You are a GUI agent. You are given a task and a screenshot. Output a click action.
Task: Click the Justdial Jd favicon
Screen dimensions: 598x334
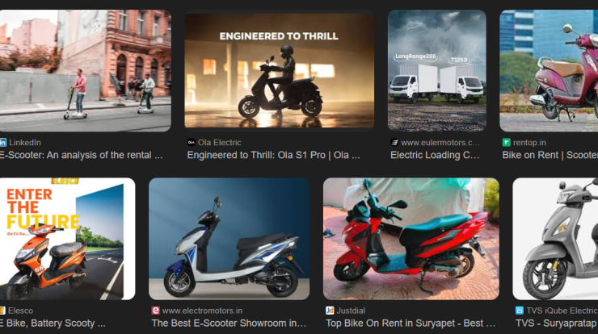[330, 311]
